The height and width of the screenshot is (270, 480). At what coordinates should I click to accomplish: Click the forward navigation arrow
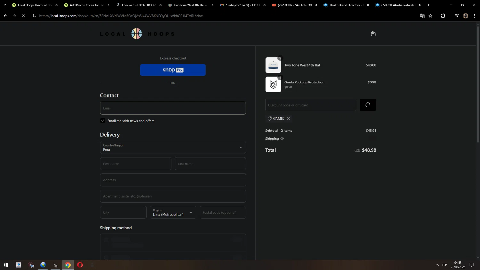pyautogui.click(x=14, y=16)
